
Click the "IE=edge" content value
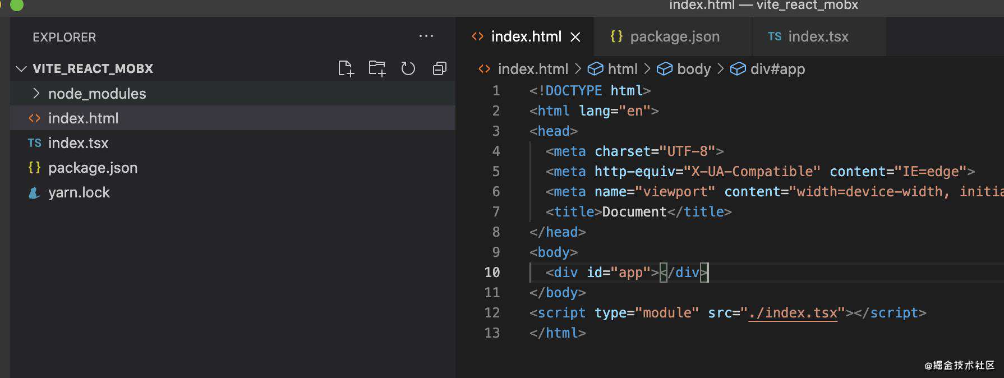[931, 172]
